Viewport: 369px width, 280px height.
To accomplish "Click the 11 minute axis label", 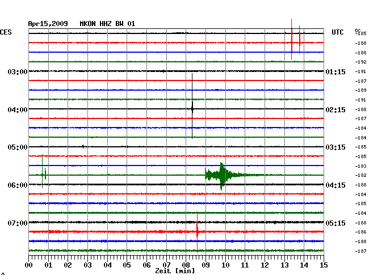I will point(245,265).
